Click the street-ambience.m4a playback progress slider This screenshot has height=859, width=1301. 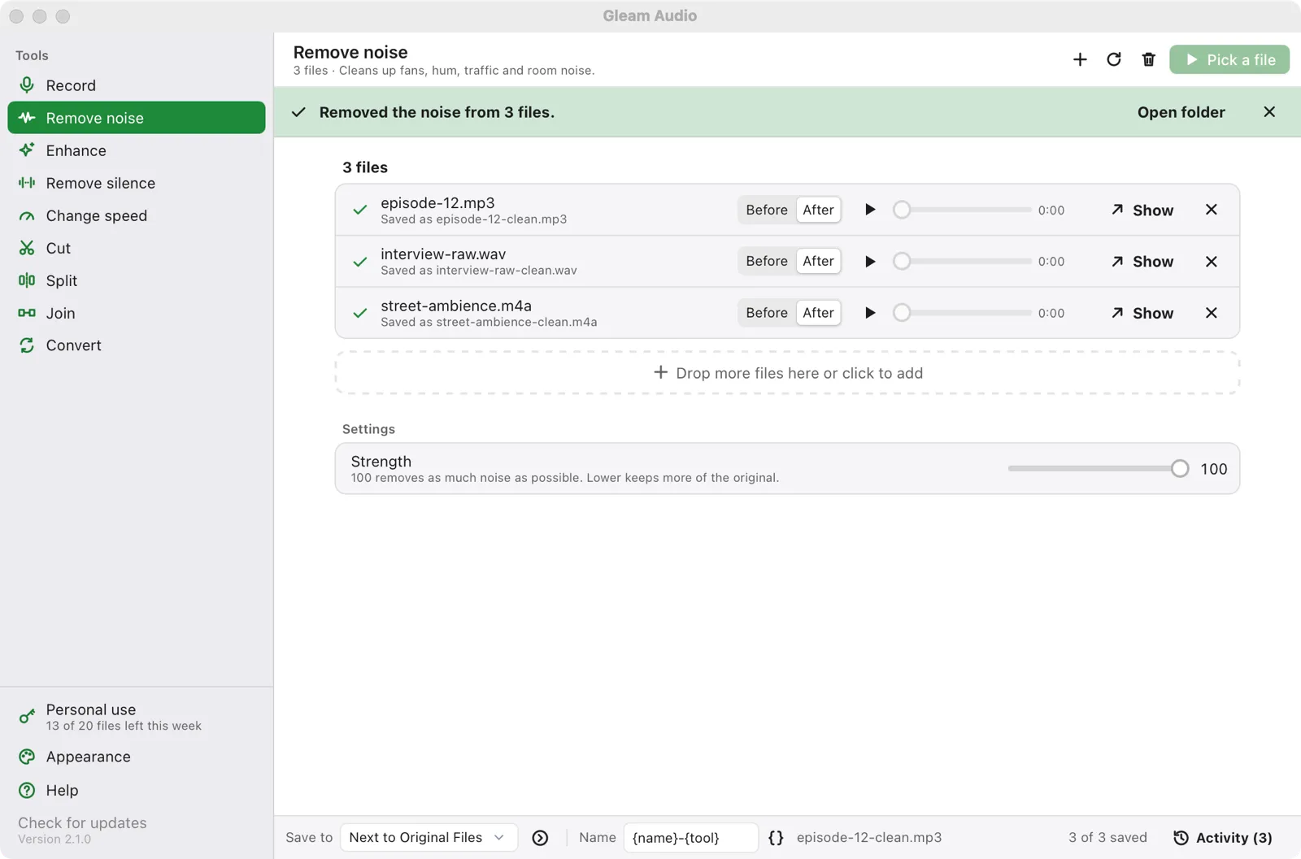(962, 313)
